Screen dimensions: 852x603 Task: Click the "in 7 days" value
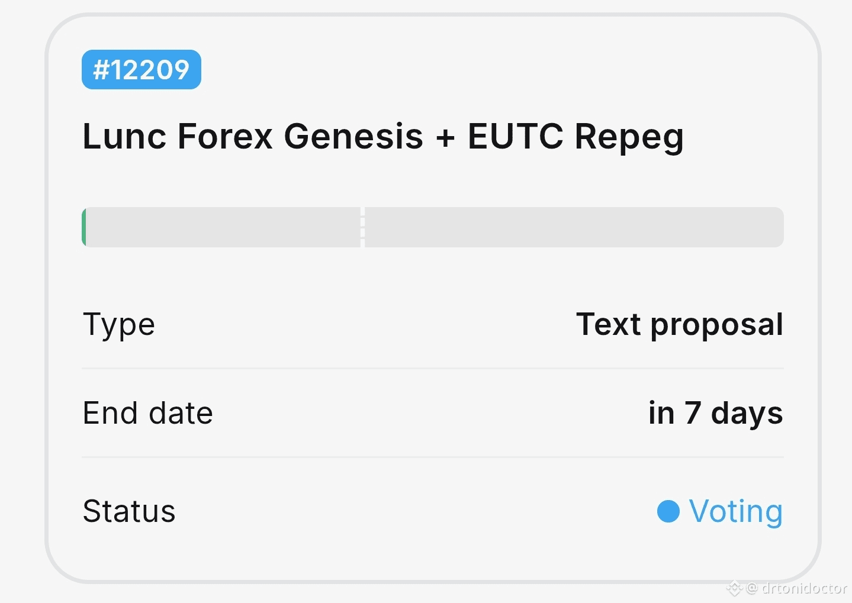tap(715, 413)
